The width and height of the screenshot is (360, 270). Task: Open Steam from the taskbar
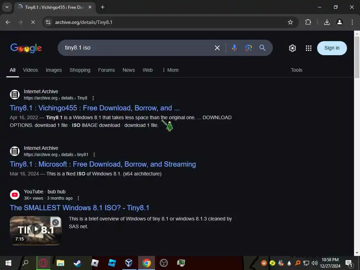(x=77, y=263)
